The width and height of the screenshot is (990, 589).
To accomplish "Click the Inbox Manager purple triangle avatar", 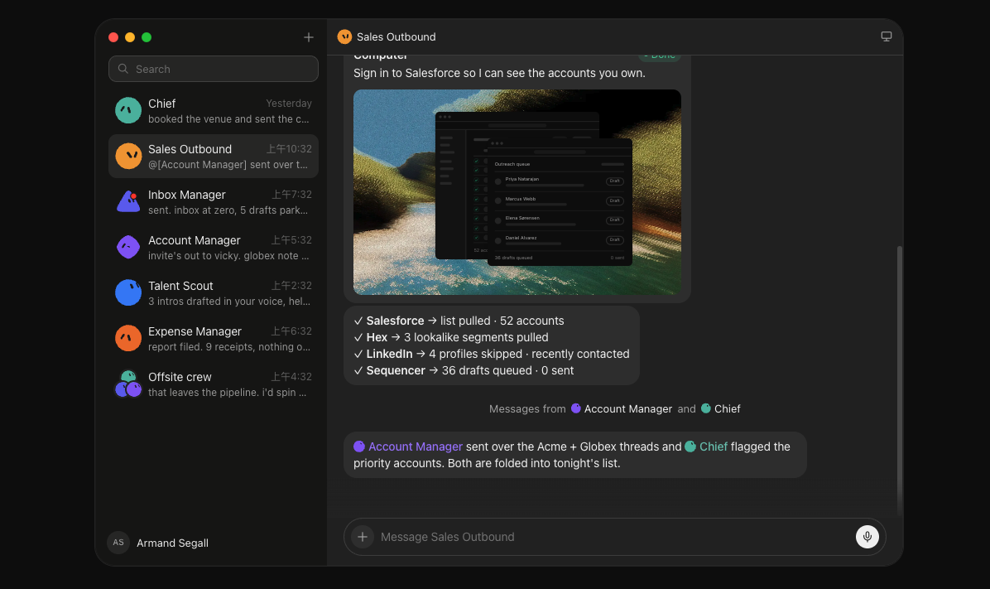I will [x=128, y=201].
